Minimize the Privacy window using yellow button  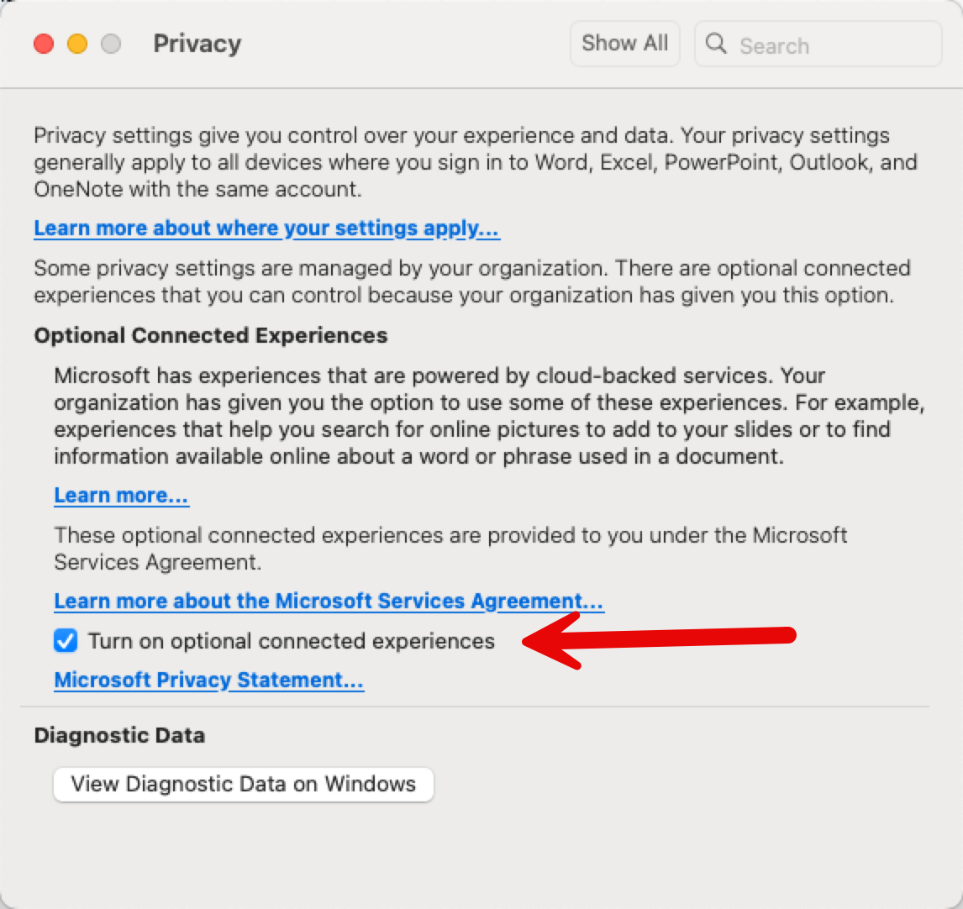[77, 44]
